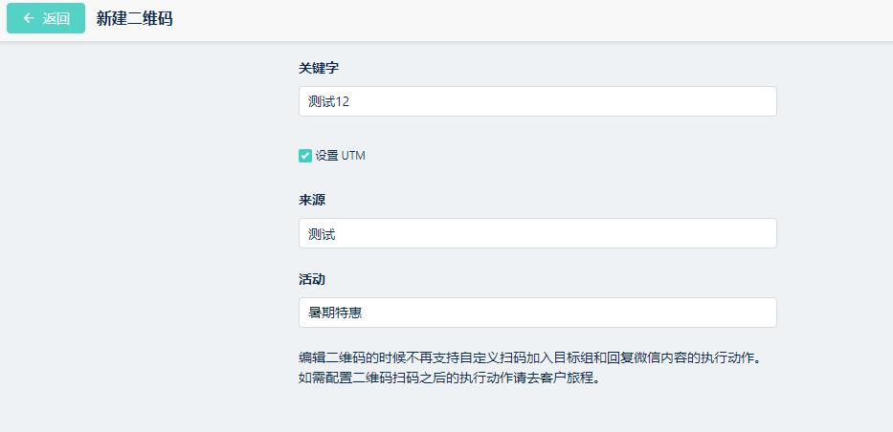Click the 活动 field label
Viewport: 893px width, 432px height.
tap(312, 279)
